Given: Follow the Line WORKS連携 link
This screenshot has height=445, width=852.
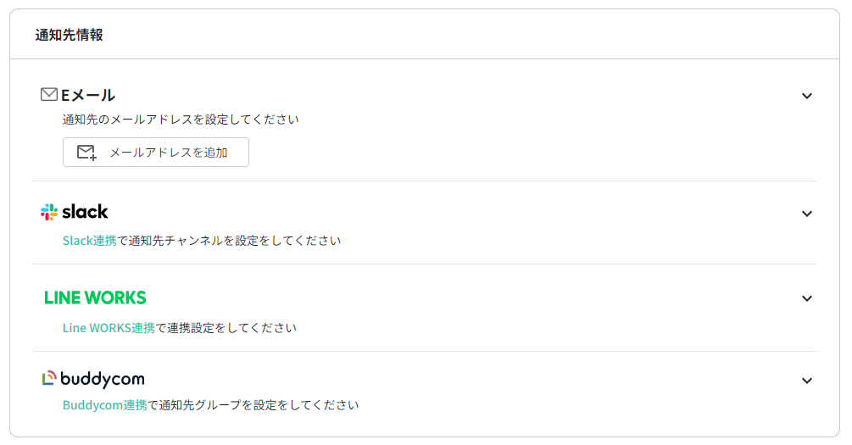Looking at the screenshot, I should pos(109,328).
